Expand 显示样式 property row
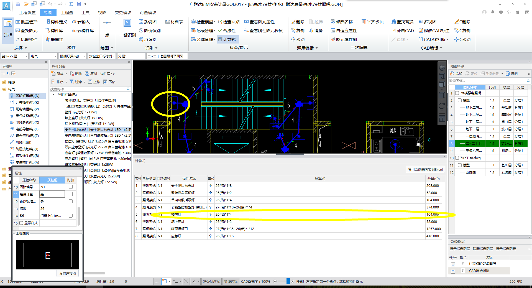 21,223
